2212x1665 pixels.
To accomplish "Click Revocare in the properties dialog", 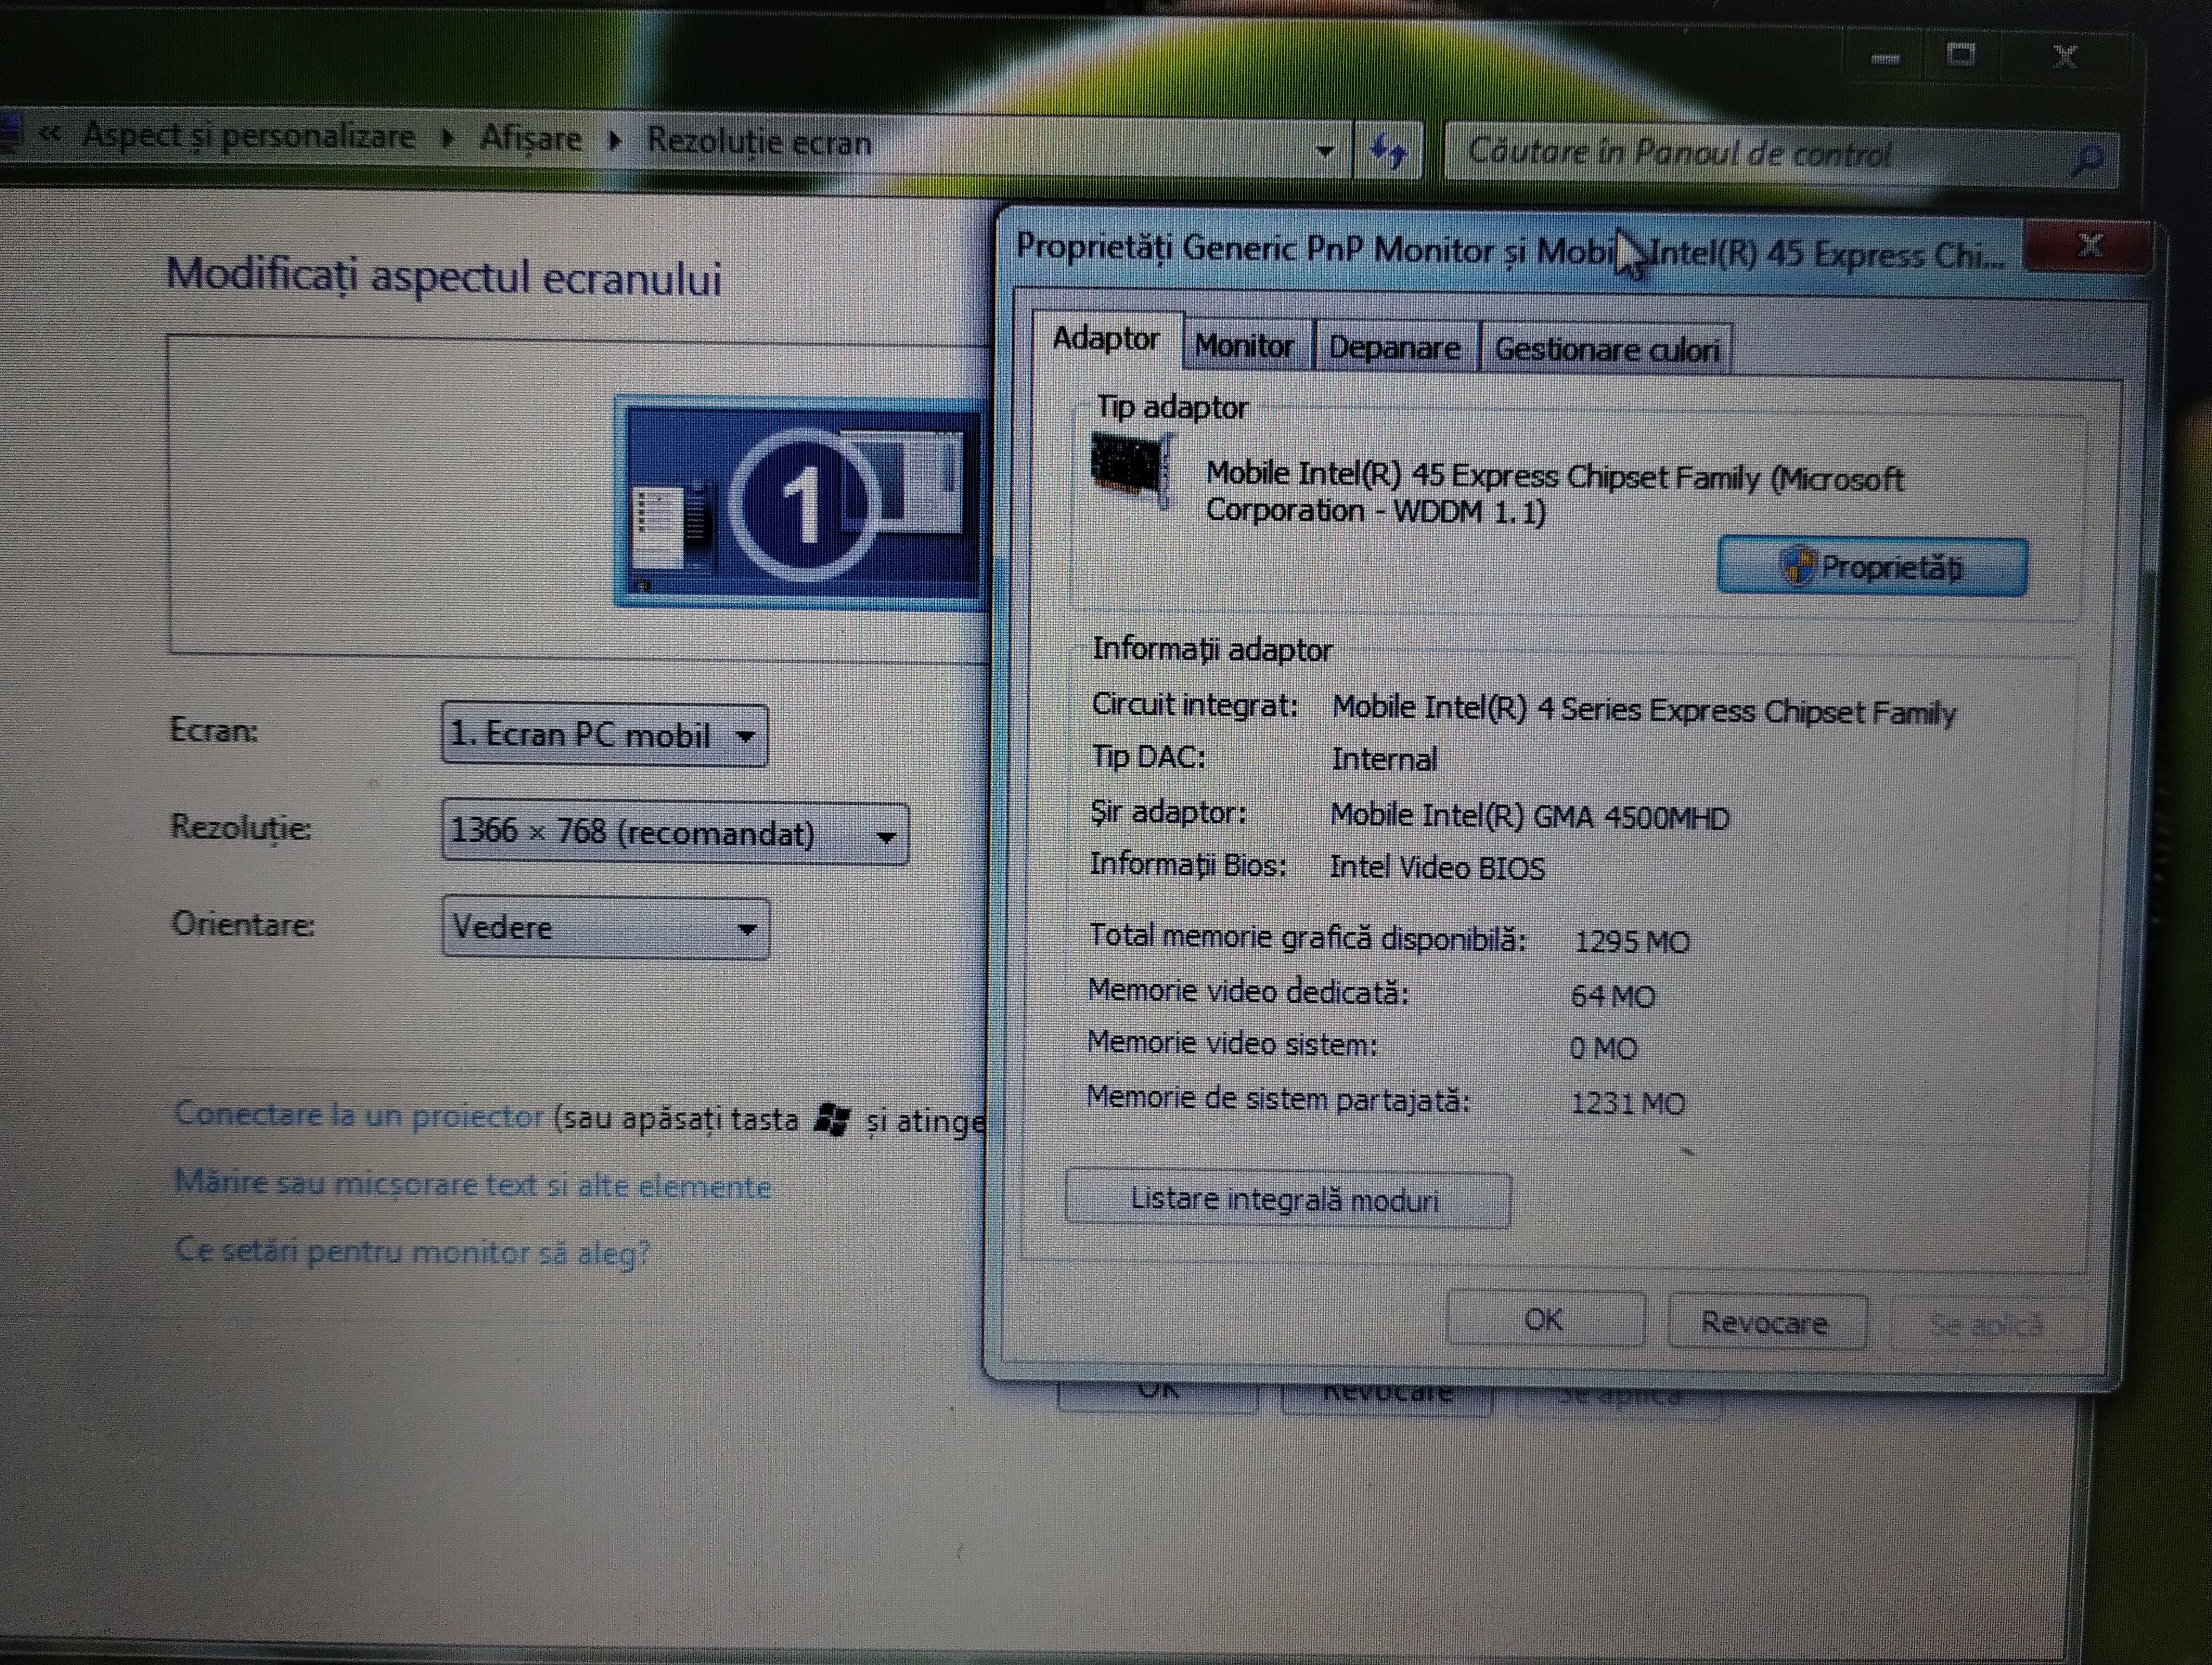I will click(x=1766, y=1322).
